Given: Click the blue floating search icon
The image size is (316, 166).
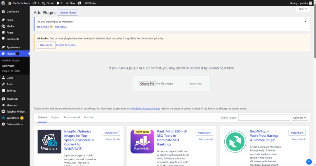Looking at the screenshot, I should click(x=309, y=162).
